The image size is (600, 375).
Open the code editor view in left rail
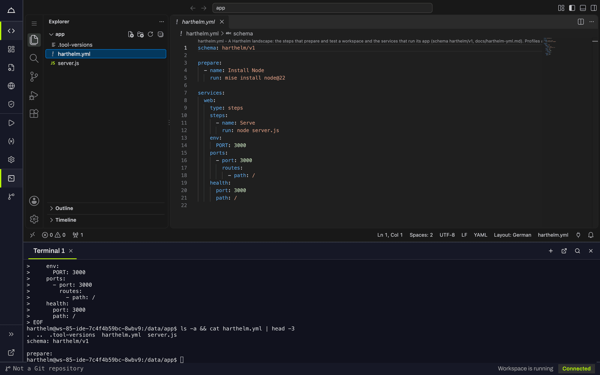pos(11,31)
